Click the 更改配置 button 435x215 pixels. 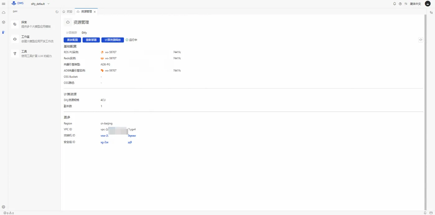pos(72,40)
